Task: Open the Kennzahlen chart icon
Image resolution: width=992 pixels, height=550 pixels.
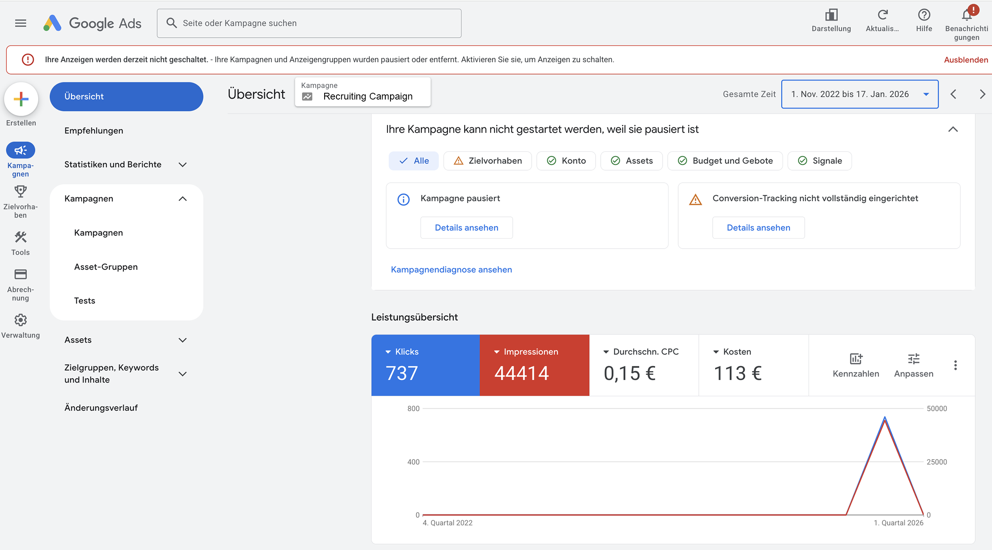Action: coord(856,359)
